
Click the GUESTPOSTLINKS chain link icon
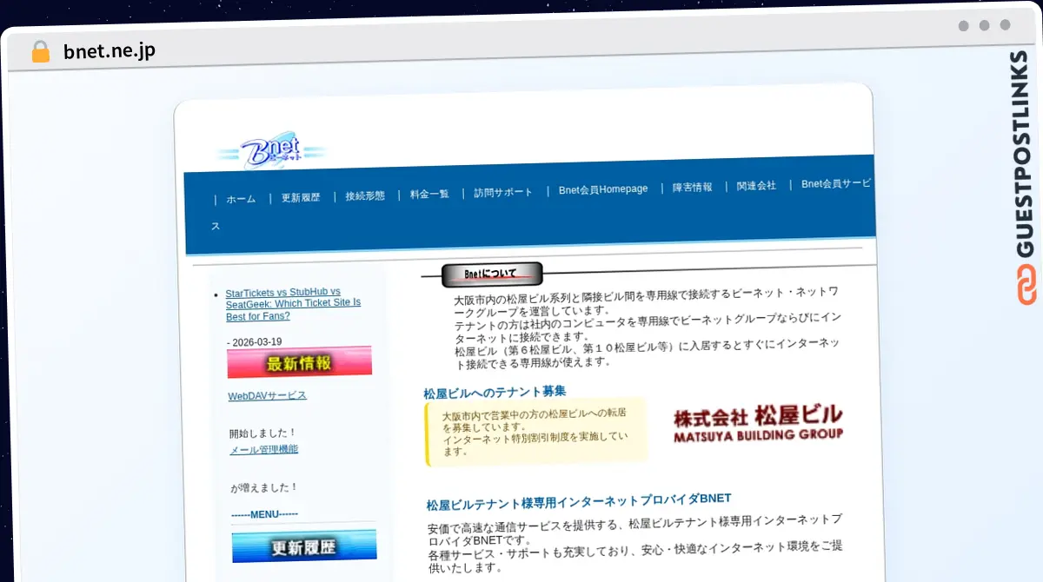pos(1026,287)
